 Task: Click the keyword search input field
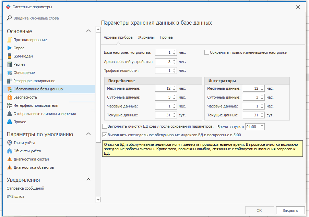coord(51,18)
